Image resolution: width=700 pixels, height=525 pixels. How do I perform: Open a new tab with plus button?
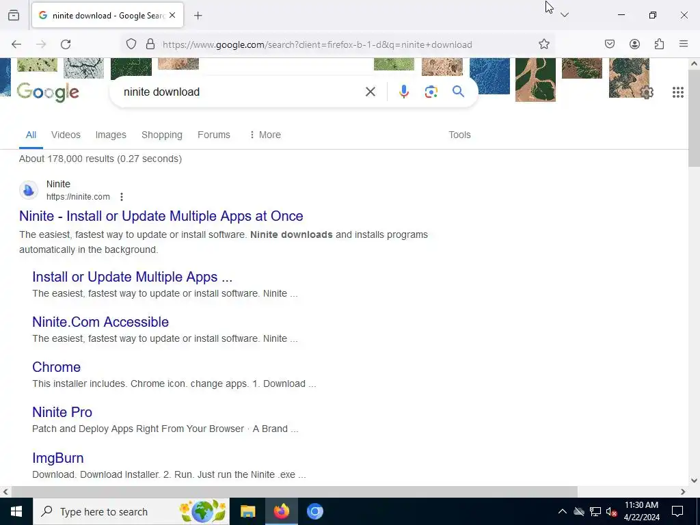tap(198, 16)
